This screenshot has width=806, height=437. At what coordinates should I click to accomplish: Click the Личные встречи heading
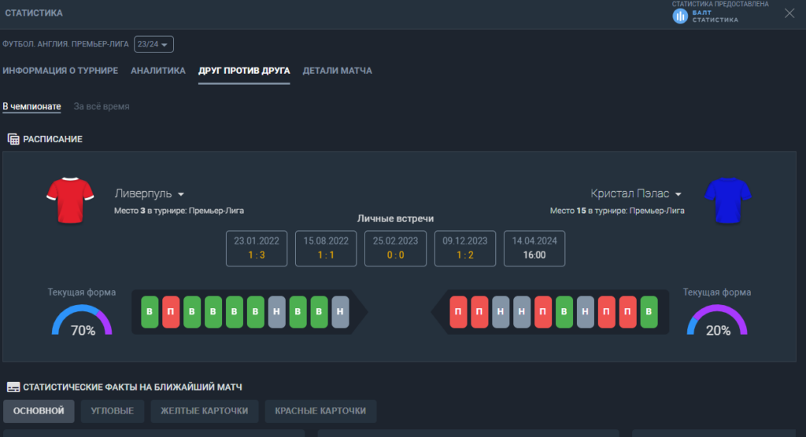pyautogui.click(x=395, y=218)
